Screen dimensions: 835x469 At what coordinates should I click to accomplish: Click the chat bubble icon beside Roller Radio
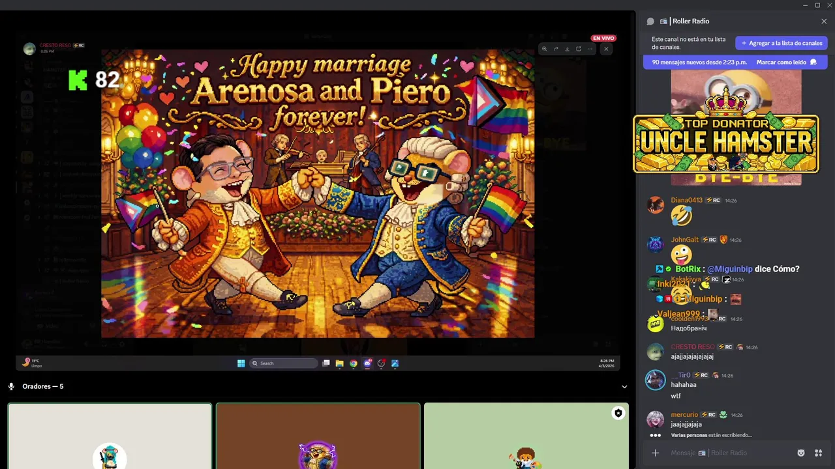click(x=650, y=21)
